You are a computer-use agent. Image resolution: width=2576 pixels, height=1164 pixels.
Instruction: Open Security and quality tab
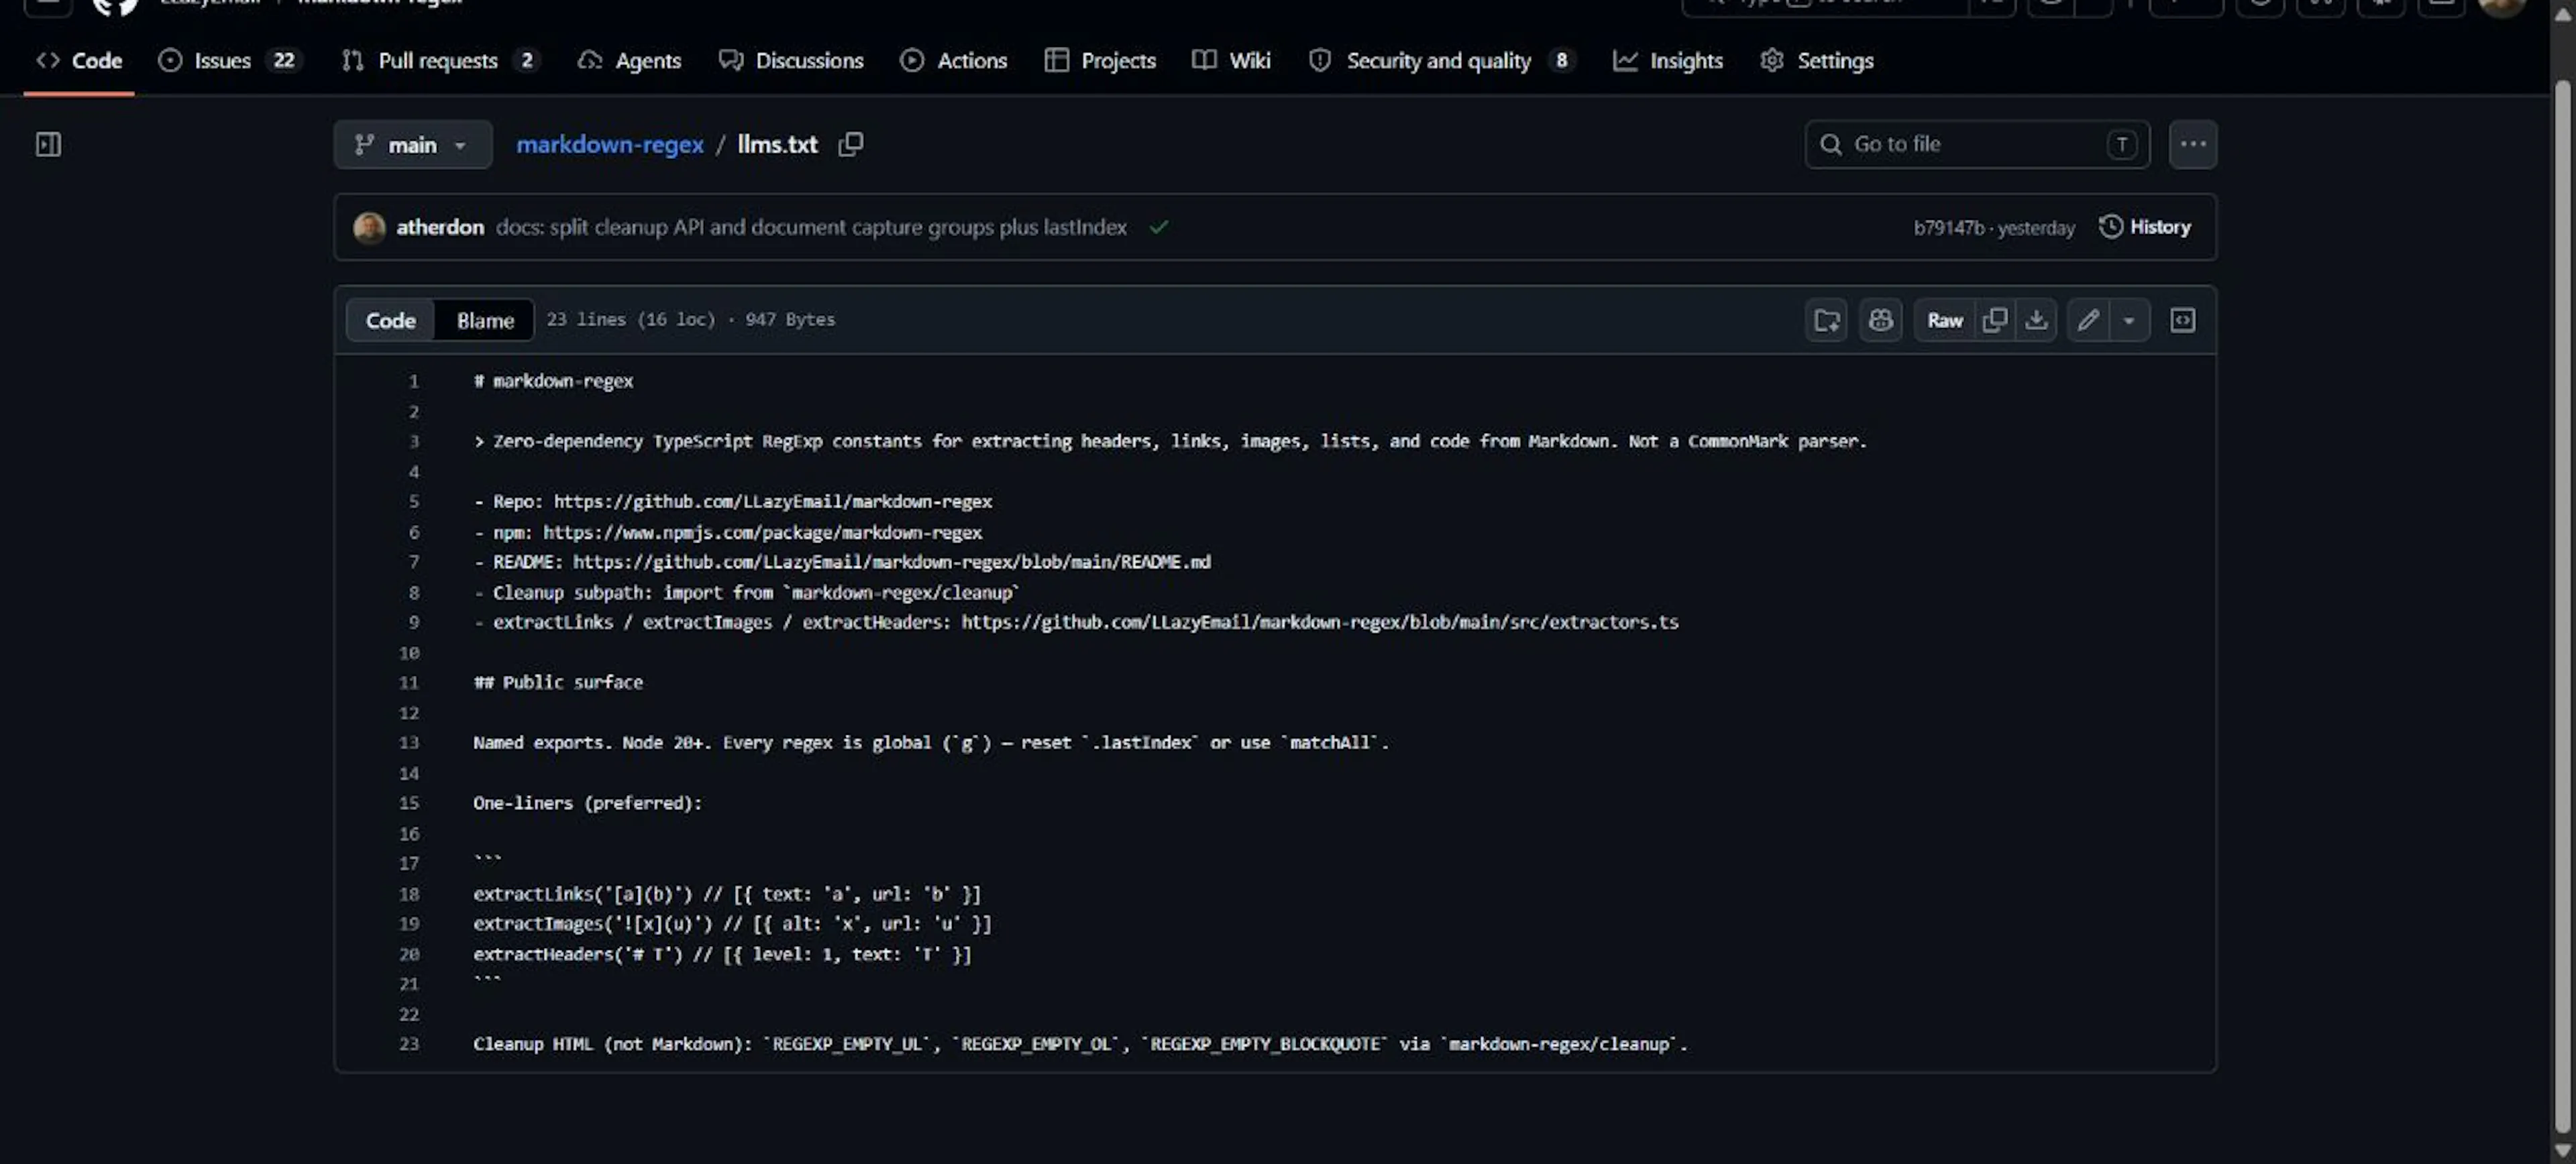[1442, 61]
